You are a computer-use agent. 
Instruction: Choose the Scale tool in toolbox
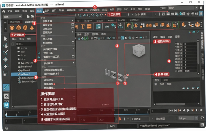tap(5, 73)
